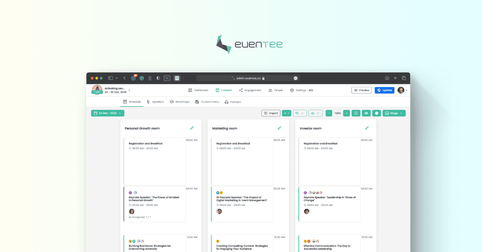Click the blue Update button
Screen dimensions: 482x252
coord(384,90)
